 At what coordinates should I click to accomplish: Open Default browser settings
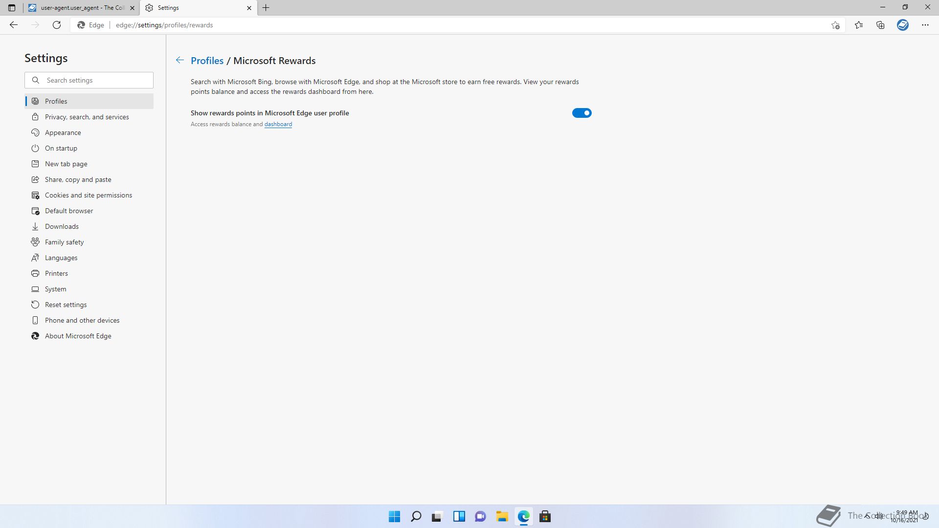(x=89, y=211)
